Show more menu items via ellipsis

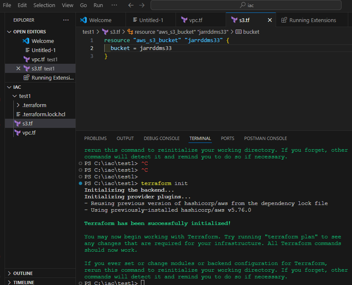(x=114, y=5)
